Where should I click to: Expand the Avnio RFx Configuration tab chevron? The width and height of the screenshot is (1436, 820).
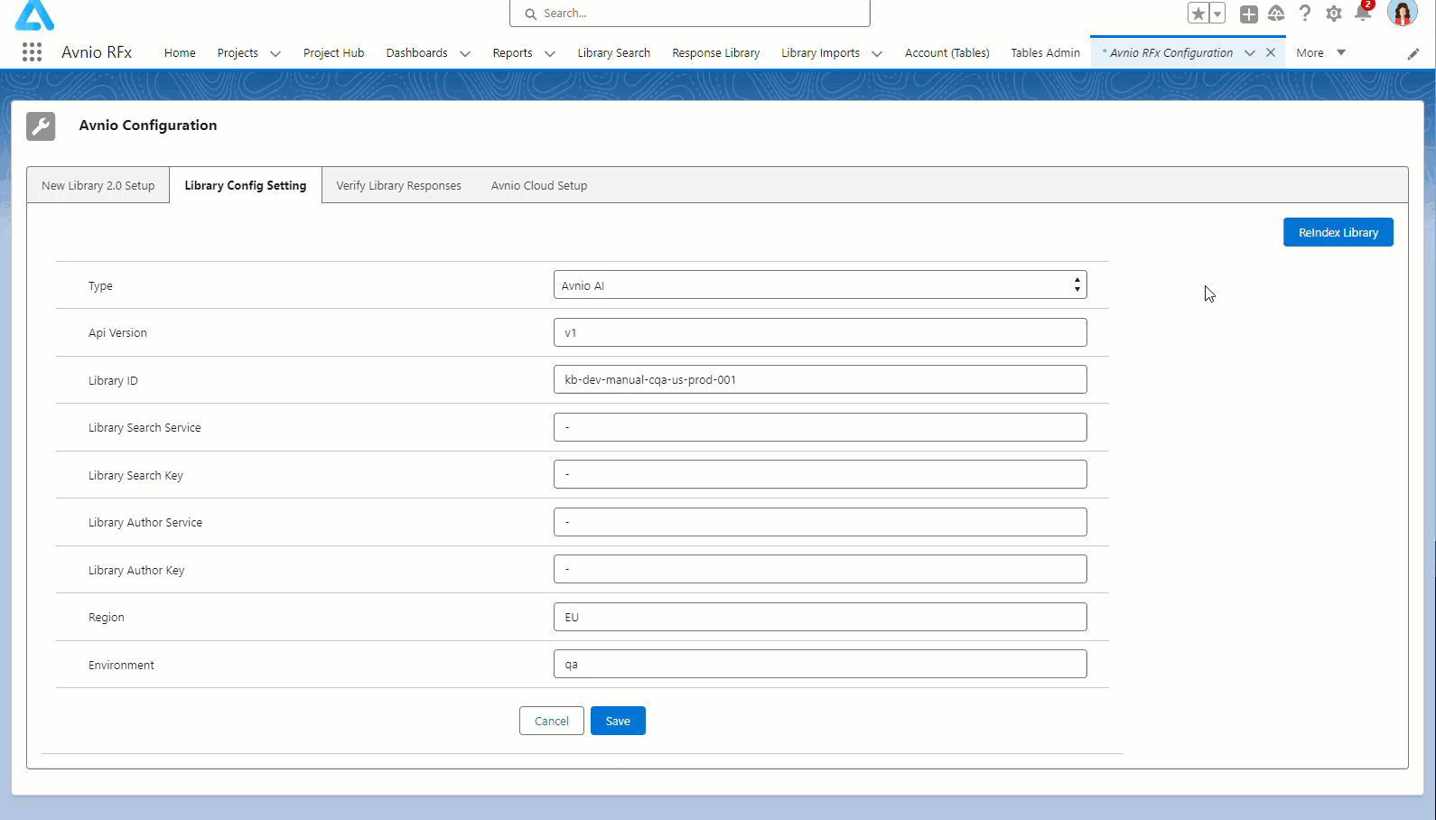tap(1250, 53)
